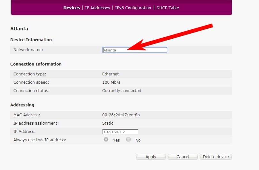
Task: Open the DHCP Table tab
Action: point(168,8)
